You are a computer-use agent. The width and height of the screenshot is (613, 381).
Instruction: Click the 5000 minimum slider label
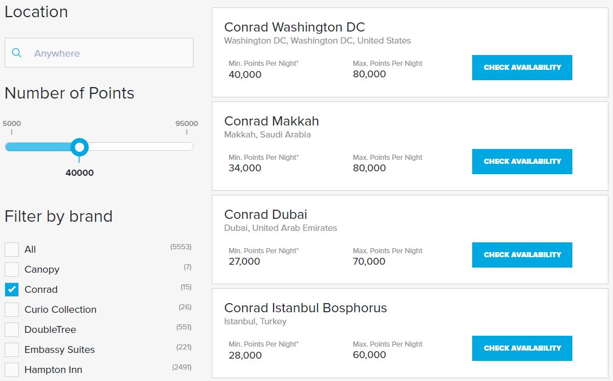coord(11,124)
